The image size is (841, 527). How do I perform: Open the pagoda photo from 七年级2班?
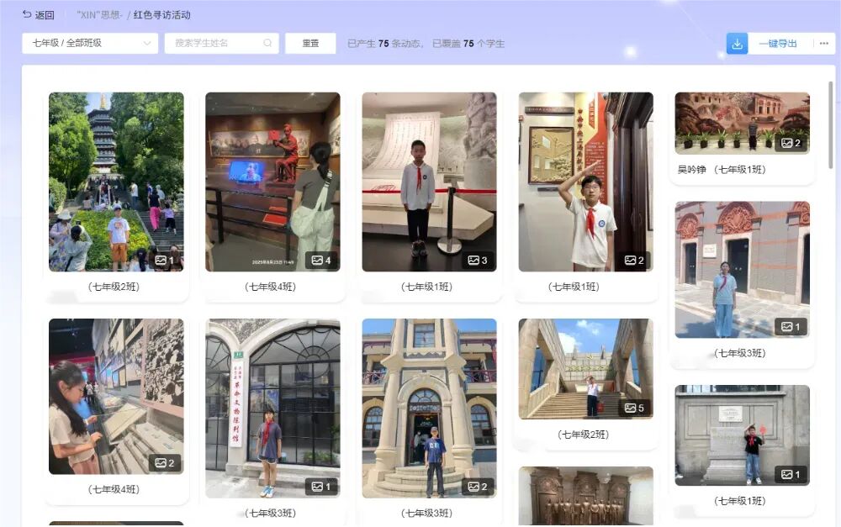click(116, 182)
